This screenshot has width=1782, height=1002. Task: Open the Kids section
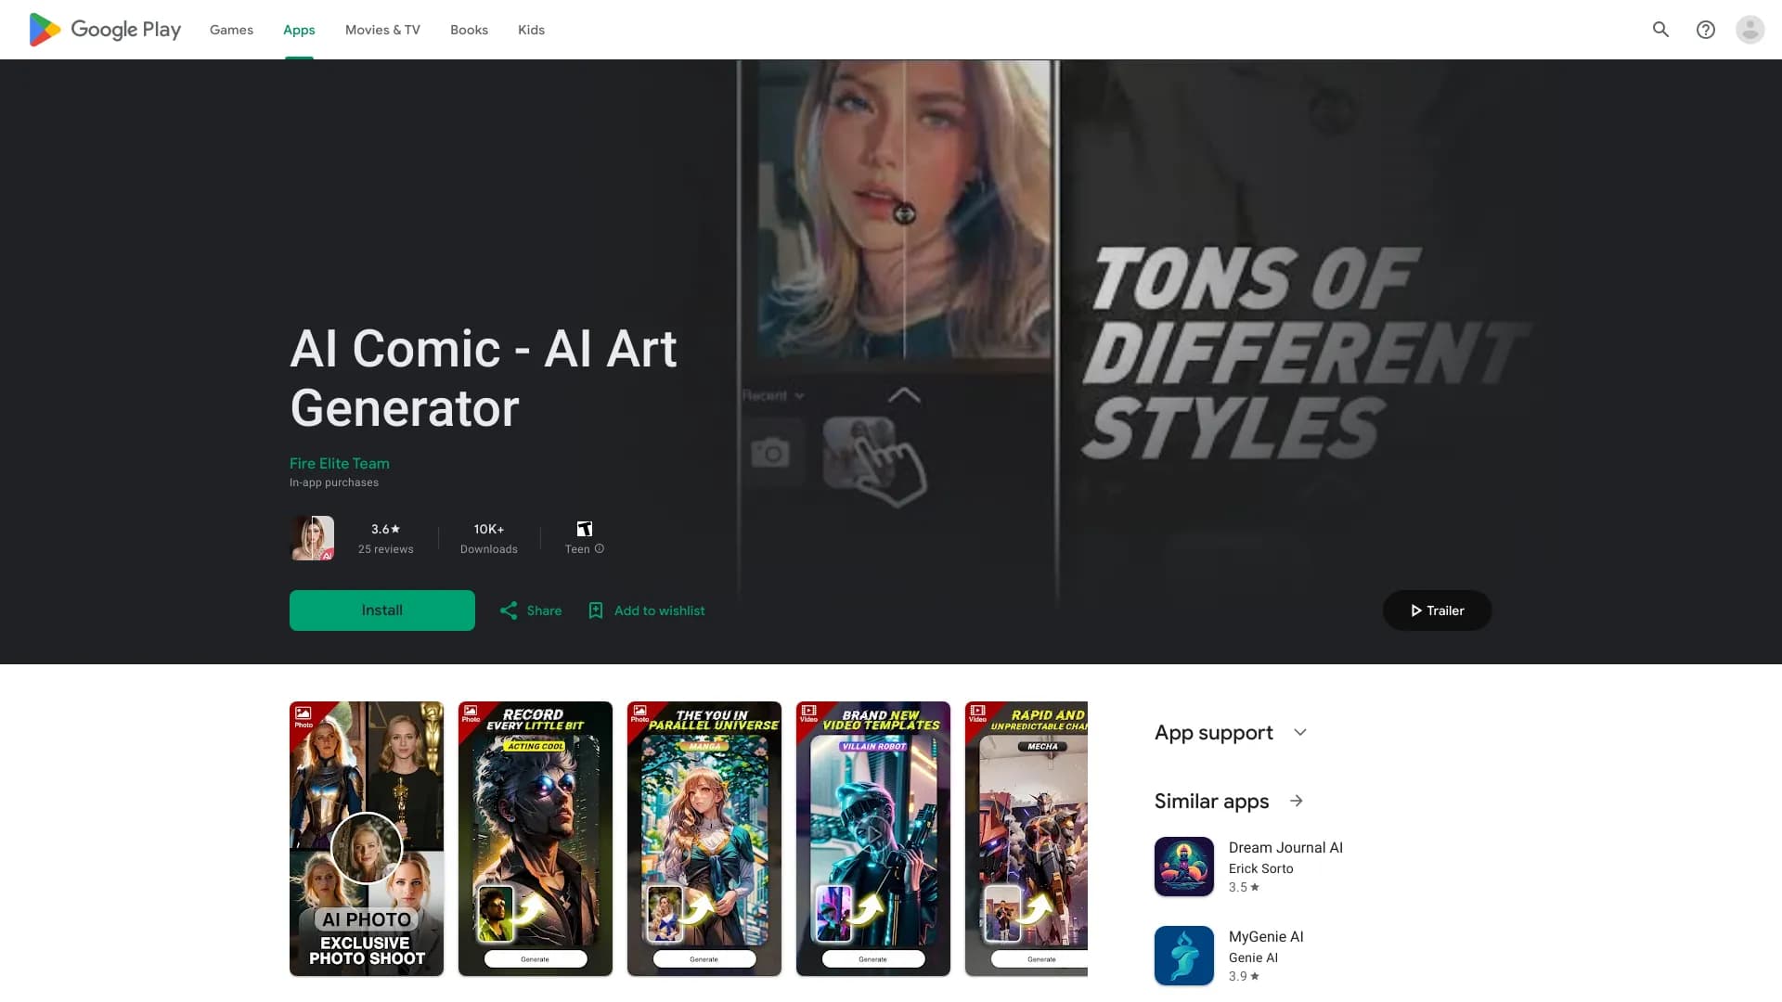coord(531,29)
